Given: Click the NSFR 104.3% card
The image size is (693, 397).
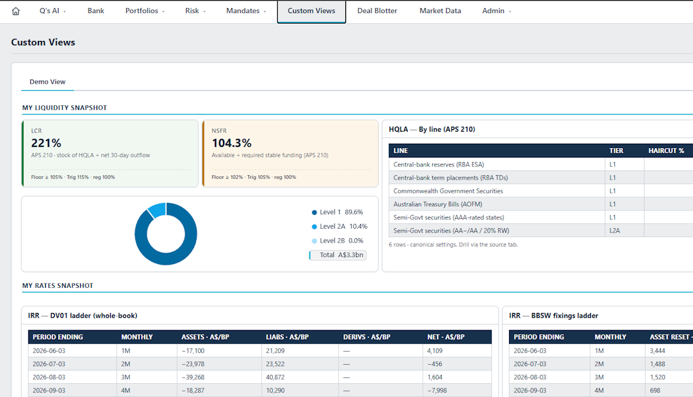Looking at the screenshot, I should [290, 153].
